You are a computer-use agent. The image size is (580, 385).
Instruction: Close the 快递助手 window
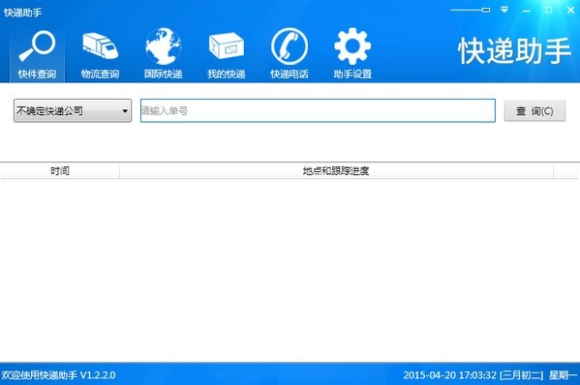tap(570, 10)
